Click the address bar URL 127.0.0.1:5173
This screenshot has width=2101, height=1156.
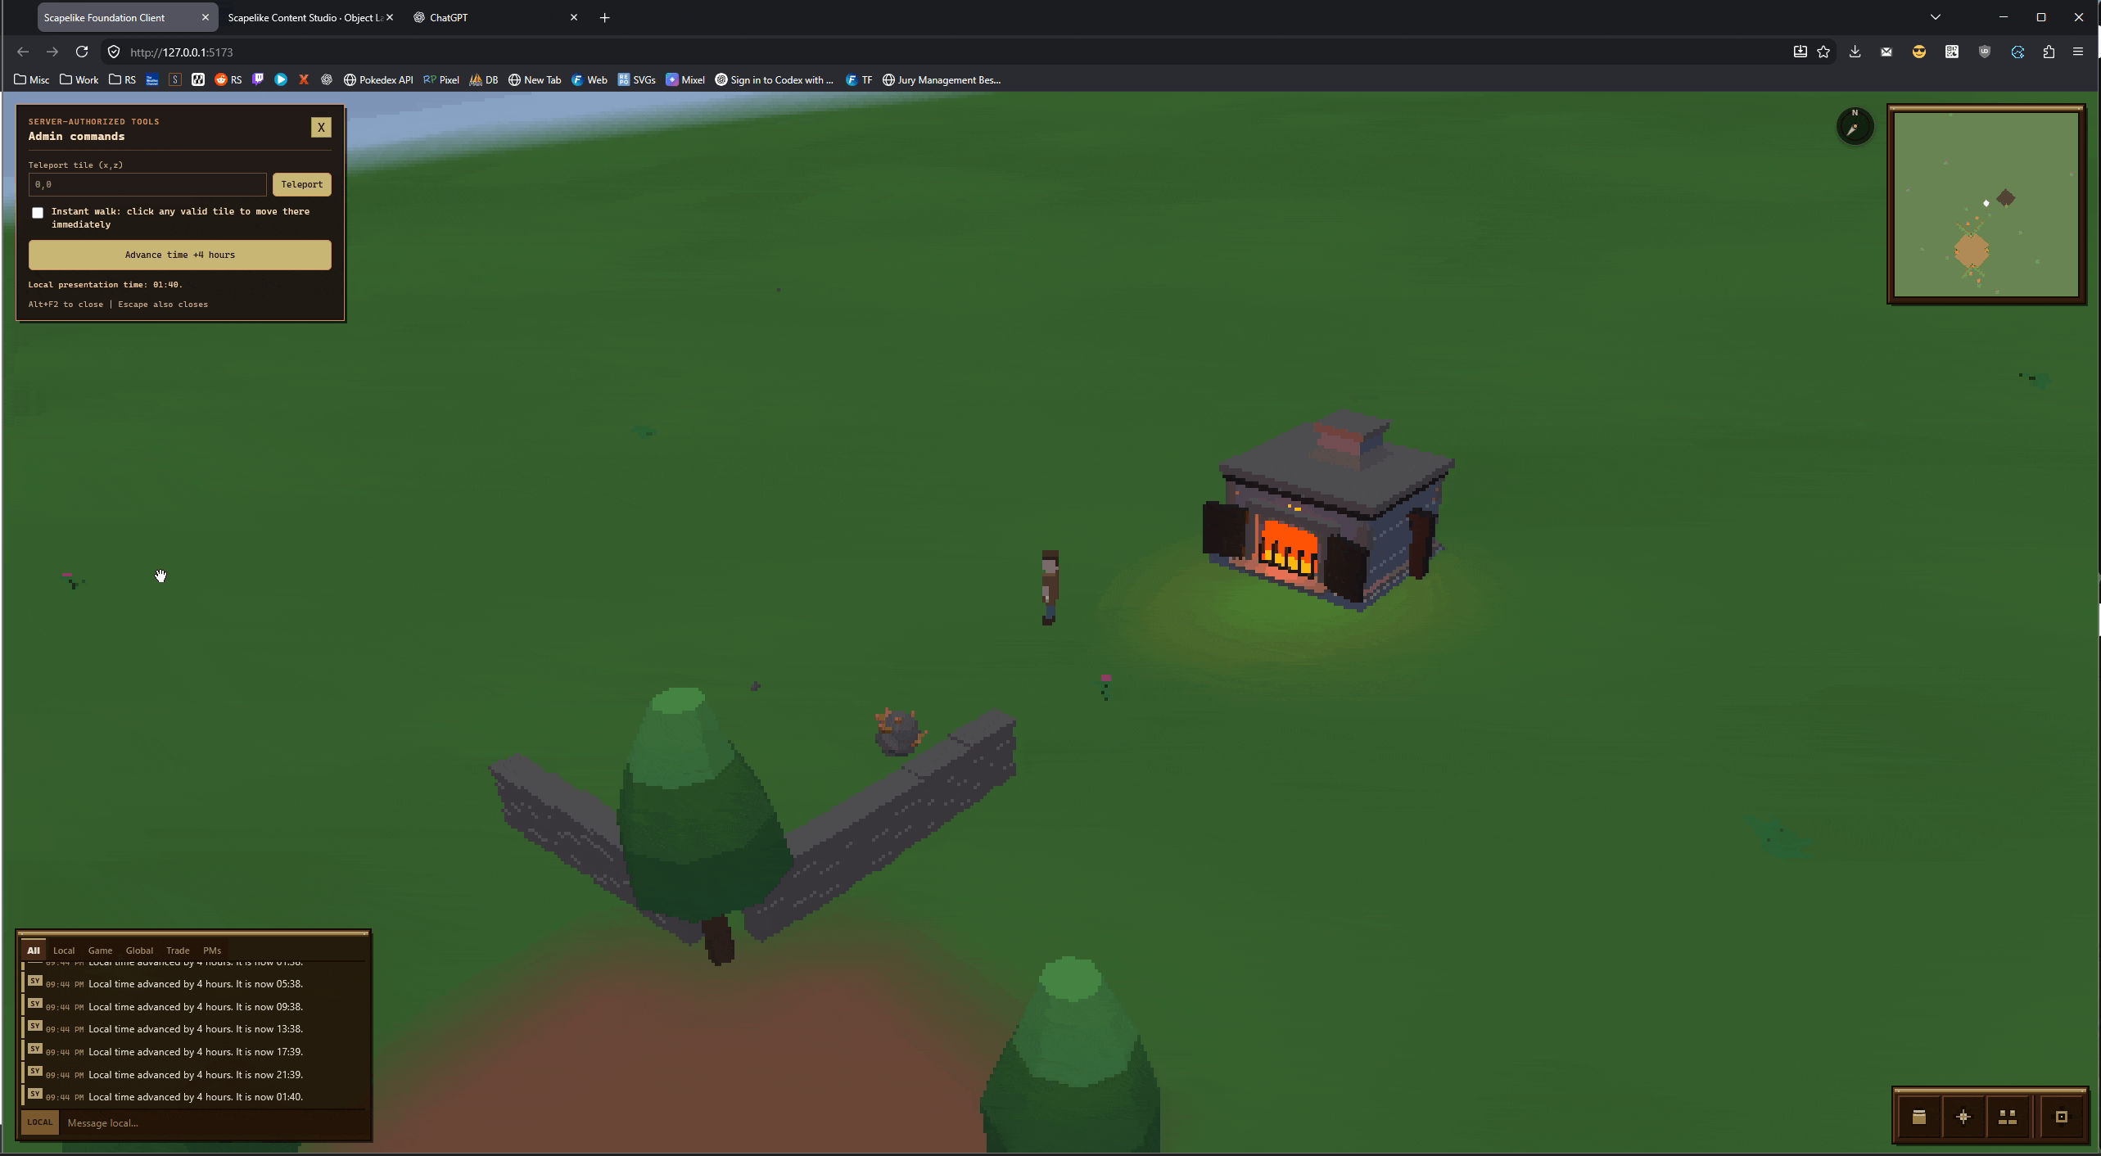click(182, 52)
